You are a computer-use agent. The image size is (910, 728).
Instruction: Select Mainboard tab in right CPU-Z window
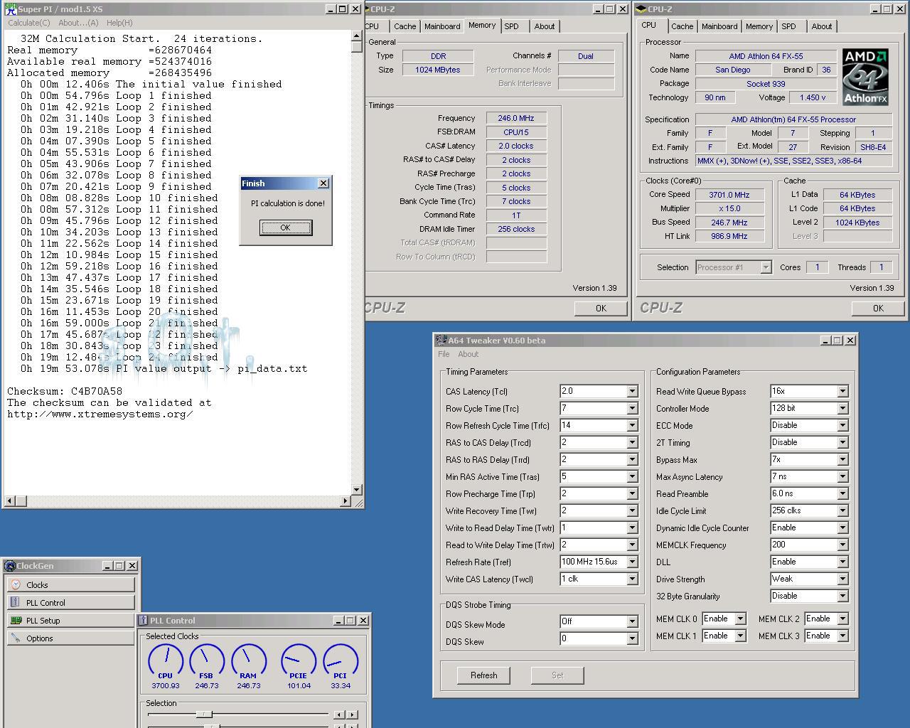[719, 26]
